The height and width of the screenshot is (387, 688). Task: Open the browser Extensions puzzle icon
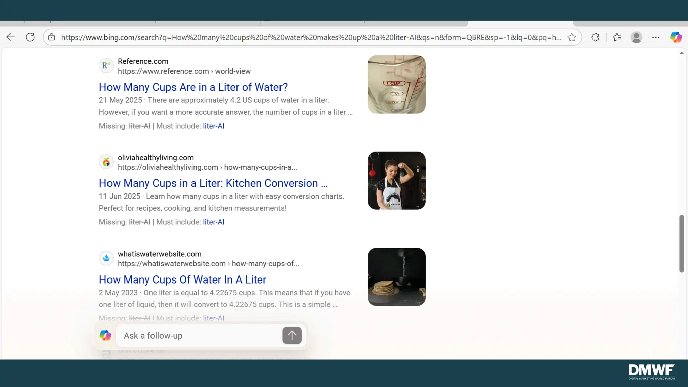tap(595, 37)
